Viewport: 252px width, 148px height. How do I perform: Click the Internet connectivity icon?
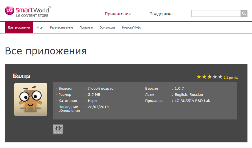(58, 129)
